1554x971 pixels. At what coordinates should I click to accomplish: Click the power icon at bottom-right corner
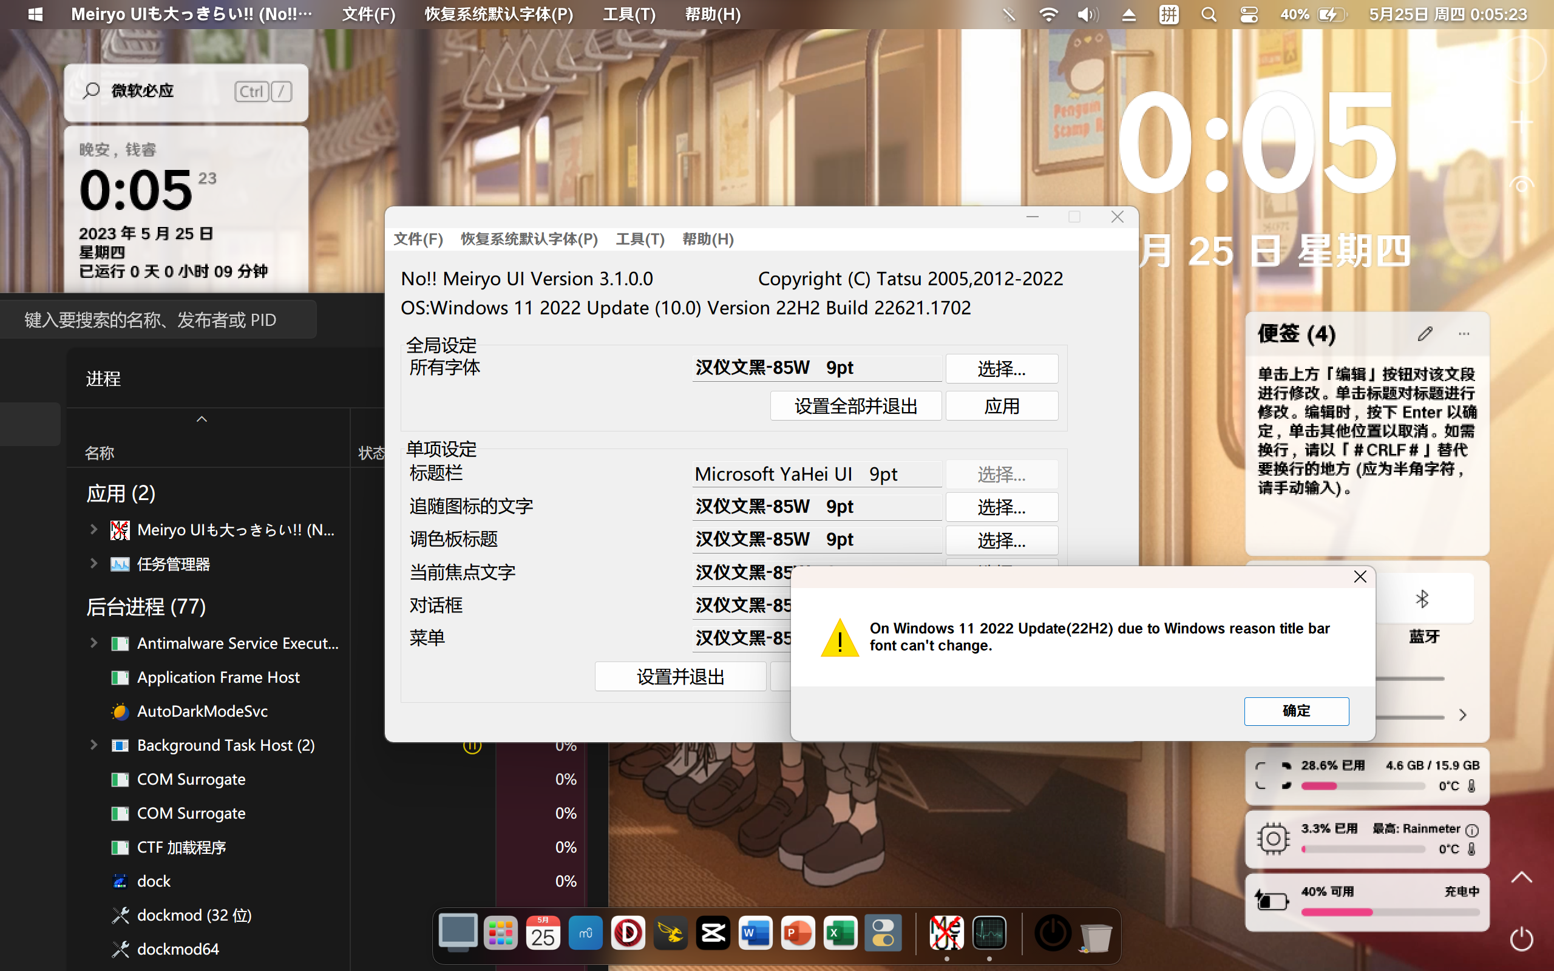1521,939
